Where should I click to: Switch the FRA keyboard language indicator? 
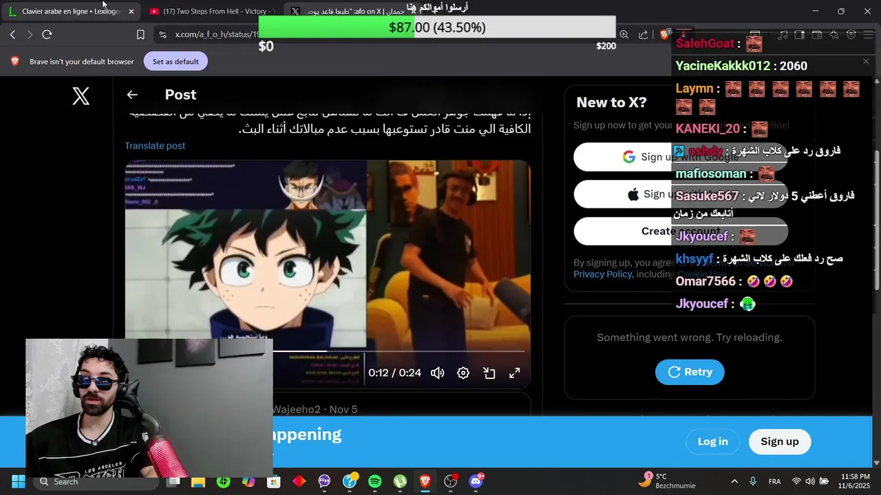774,481
